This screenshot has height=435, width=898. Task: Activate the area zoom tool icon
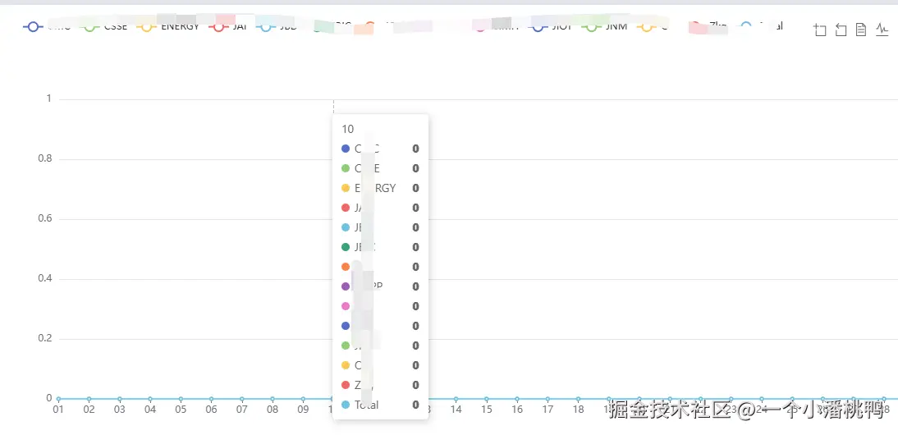[819, 30]
